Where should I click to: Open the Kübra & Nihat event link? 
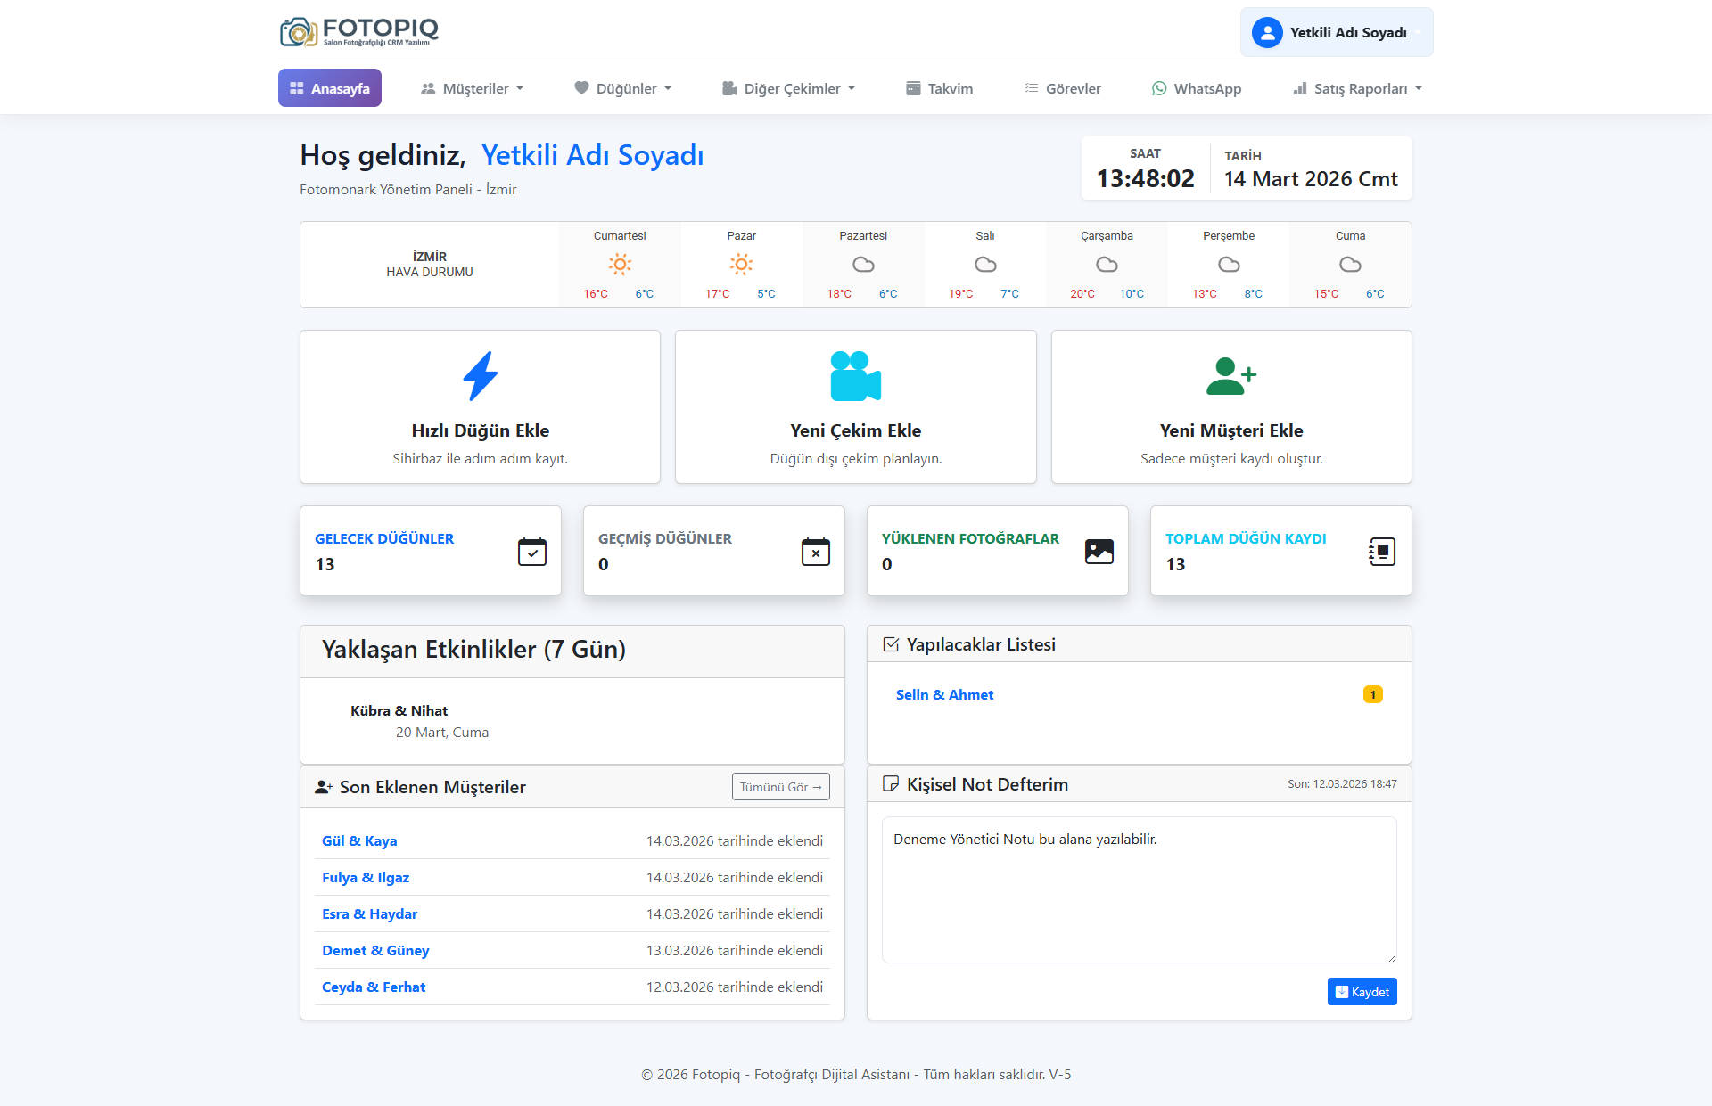(399, 710)
